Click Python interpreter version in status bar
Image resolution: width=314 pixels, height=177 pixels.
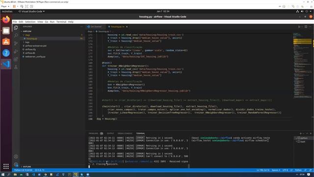pyautogui.click(x=23, y=170)
